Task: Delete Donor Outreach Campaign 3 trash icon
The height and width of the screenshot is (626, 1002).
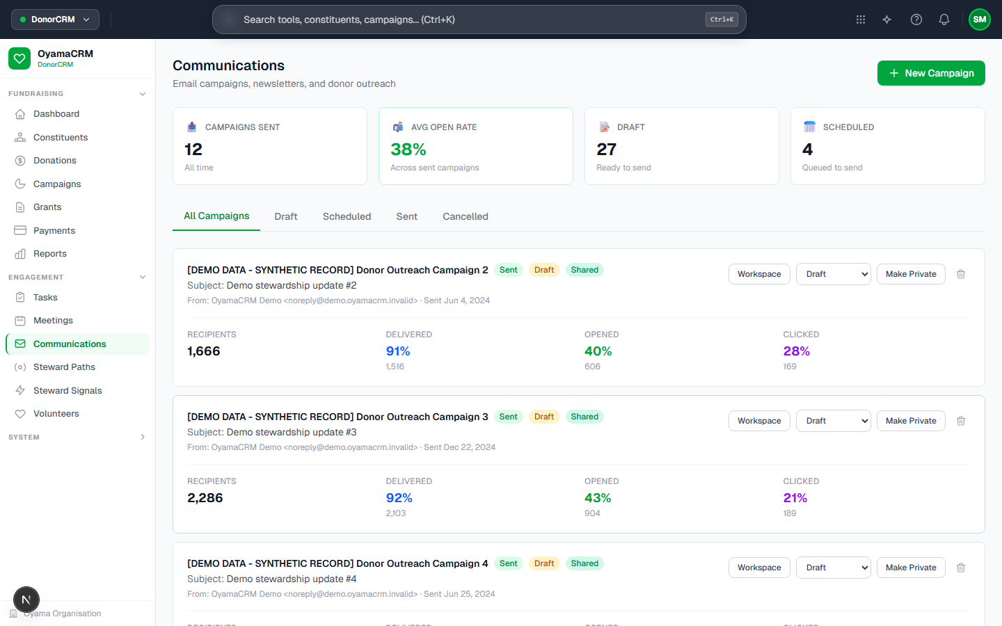Action: pyautogui.click(x=961, y=421)
